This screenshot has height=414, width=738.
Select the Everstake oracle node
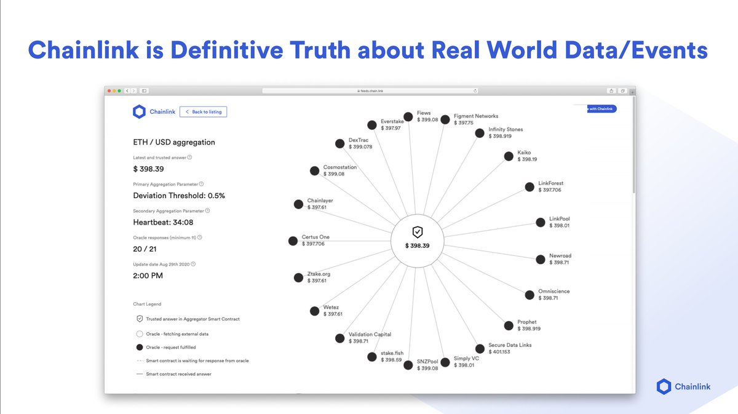372,125
